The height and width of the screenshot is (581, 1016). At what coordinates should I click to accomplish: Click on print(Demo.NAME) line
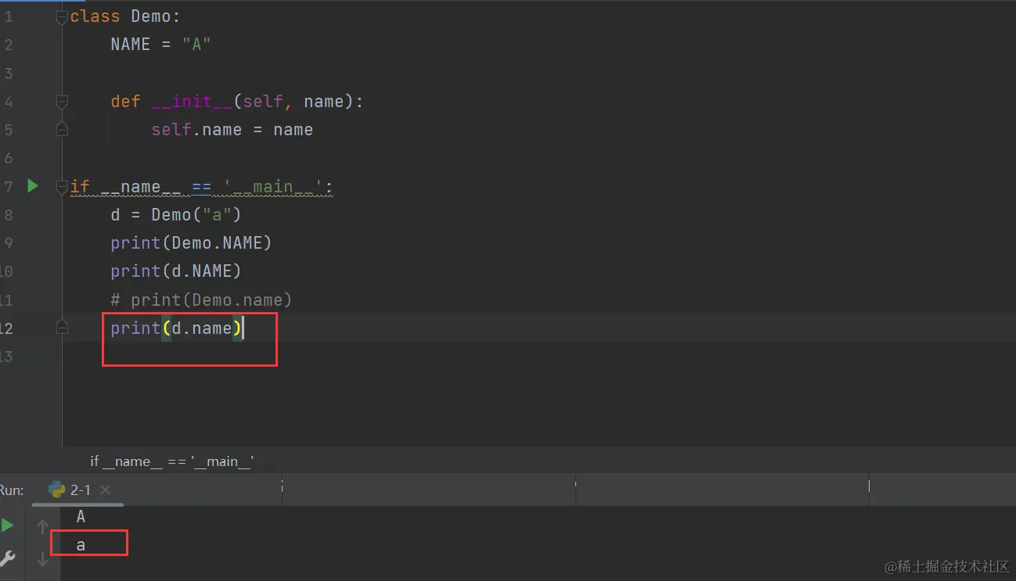coord(191,243)
